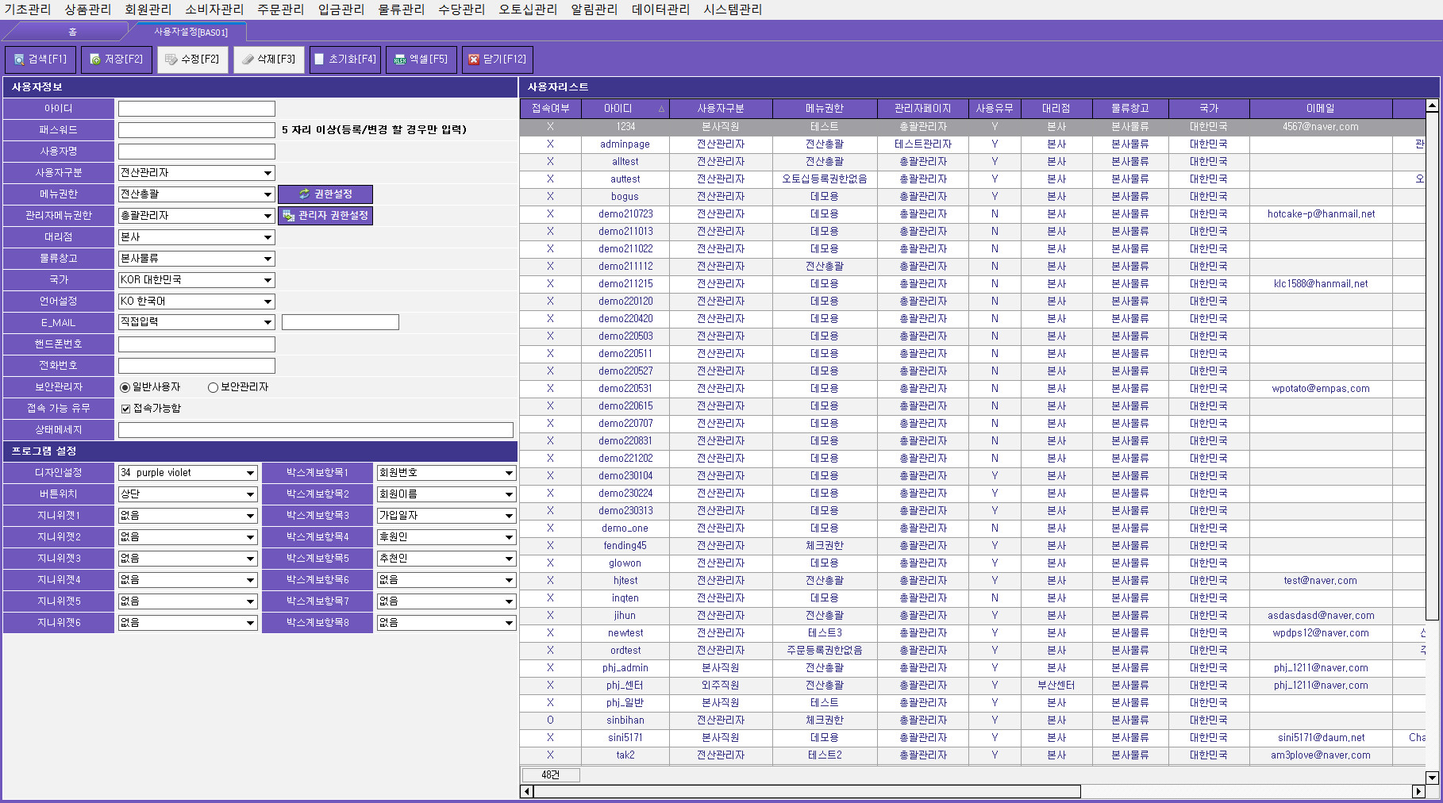The image size is (1443, 803).
Task: Click the 초기화[F4] button
Action: [x=345, y=60]
